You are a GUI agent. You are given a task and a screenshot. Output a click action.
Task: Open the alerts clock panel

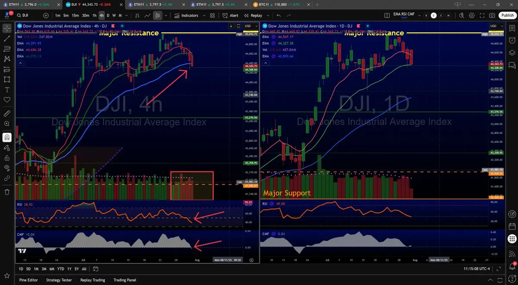(512, 41)
